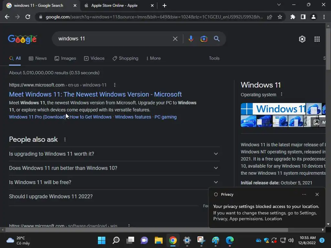The width and height of the screenshot is (331, 248).
Task: Click the volume speaker tray icon
Action: pyautogui.click(x=291, y=240)
